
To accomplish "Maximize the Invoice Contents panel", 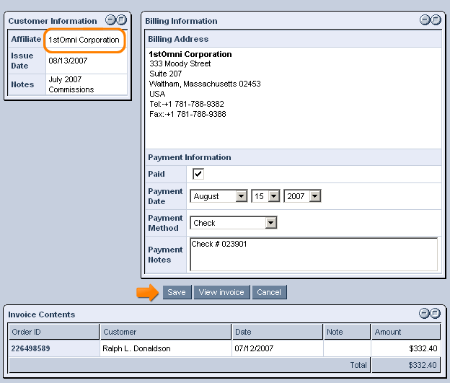I will pos(436,314).
